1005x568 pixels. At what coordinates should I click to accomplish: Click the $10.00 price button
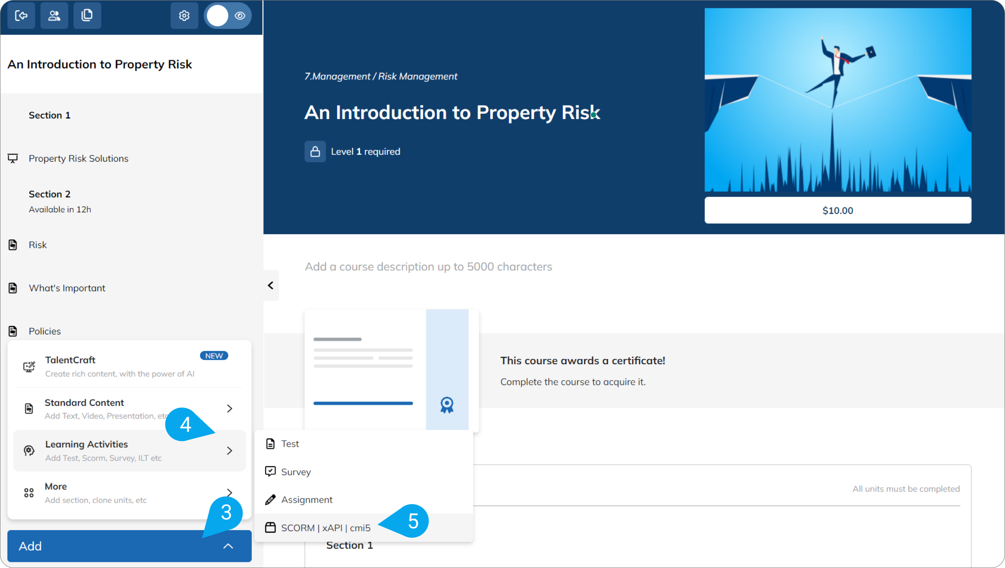(x=838, y=210)
